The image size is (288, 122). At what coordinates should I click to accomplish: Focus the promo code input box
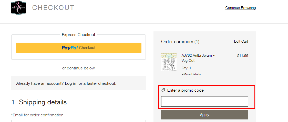[x=205, y=102]
